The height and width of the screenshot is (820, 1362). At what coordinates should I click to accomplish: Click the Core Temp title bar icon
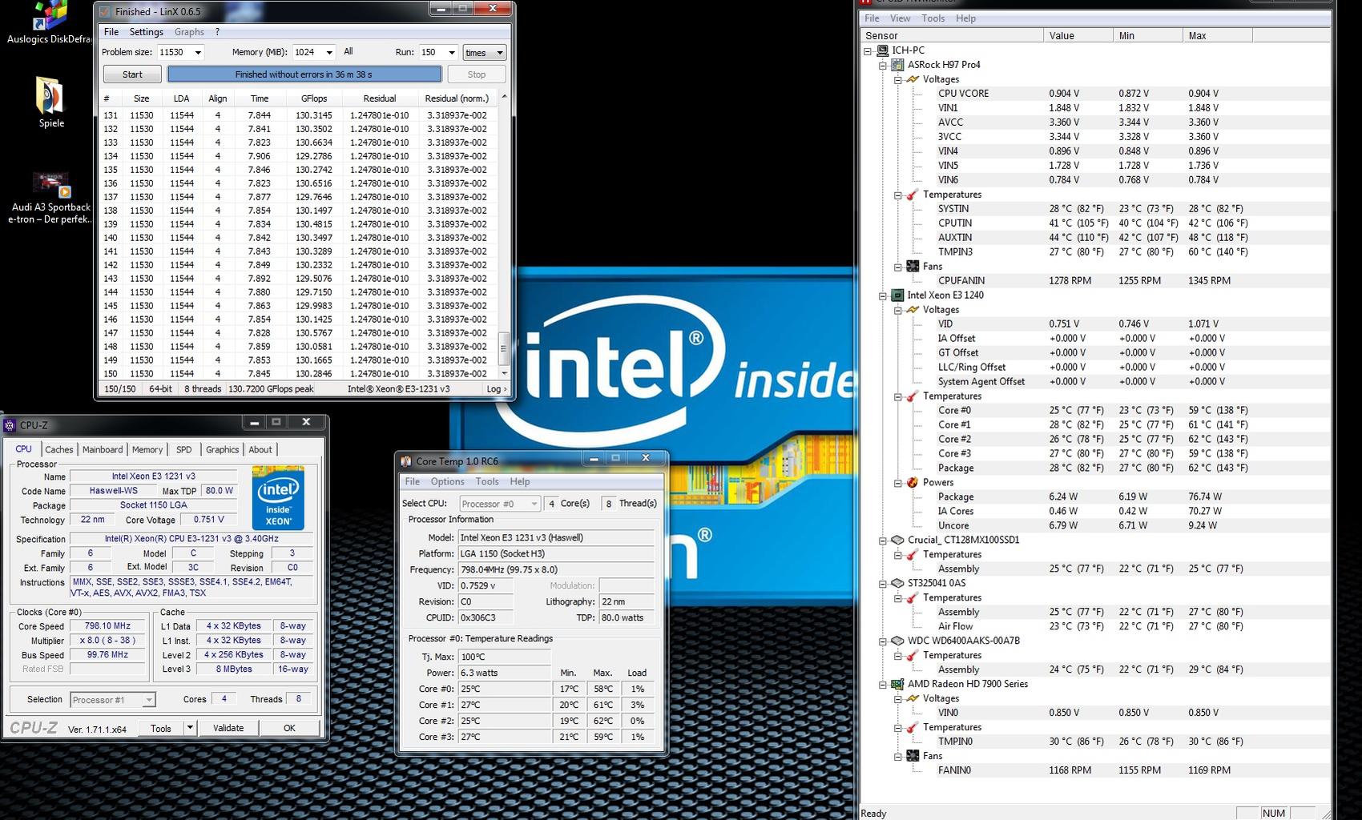click(406, 461)
